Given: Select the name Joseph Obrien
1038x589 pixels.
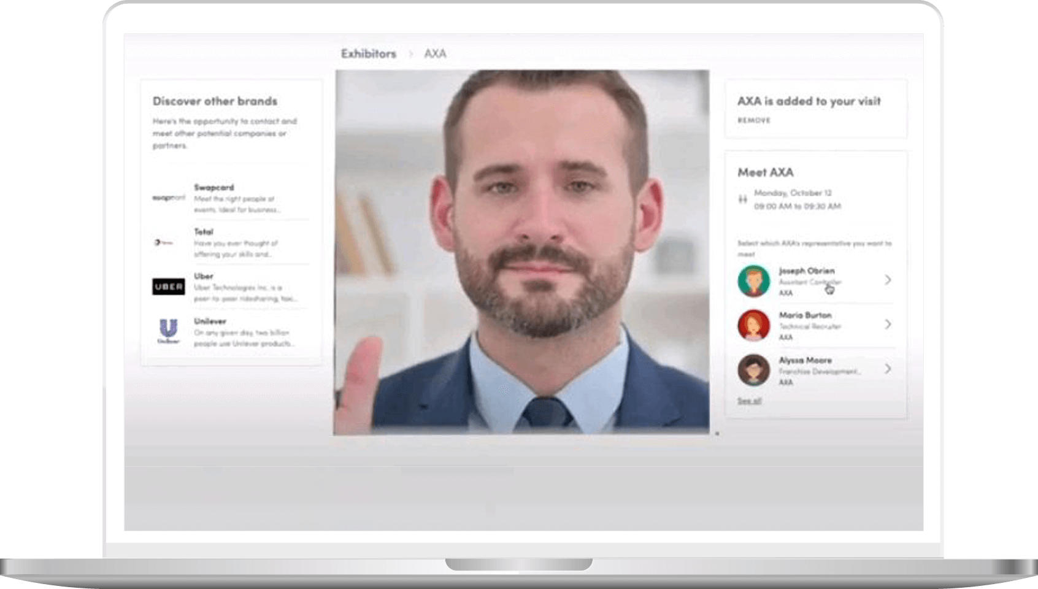Looking at the screenshot, I should click(807, 271).
